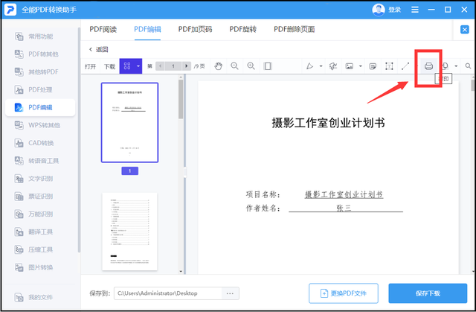Screen dimensions: 476x312
Task: Expand the pen tool dropdown arrow
Action: 321,66
